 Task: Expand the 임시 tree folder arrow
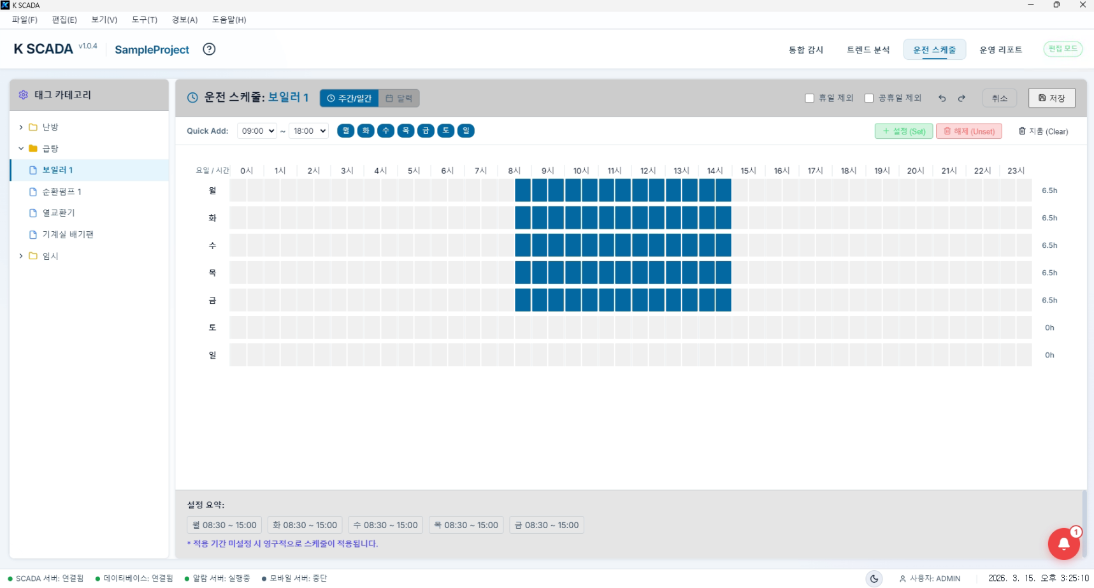coord(21,256)
